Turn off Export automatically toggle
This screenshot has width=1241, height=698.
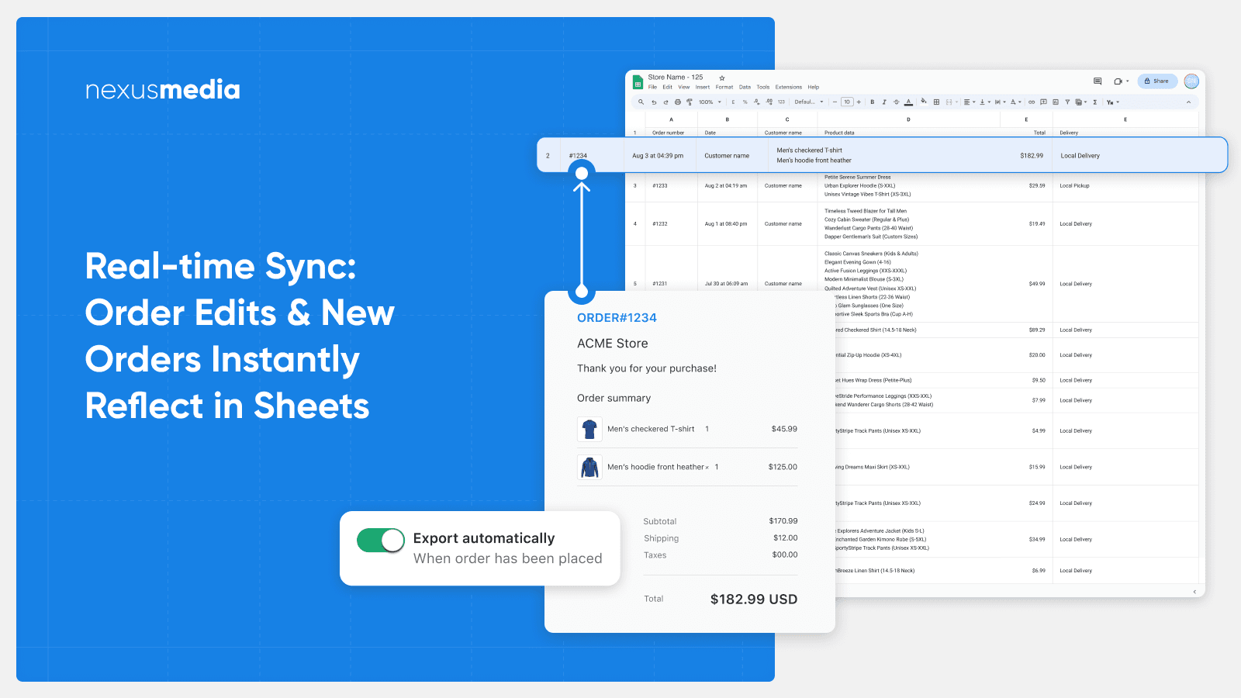(x=381, y=540)
